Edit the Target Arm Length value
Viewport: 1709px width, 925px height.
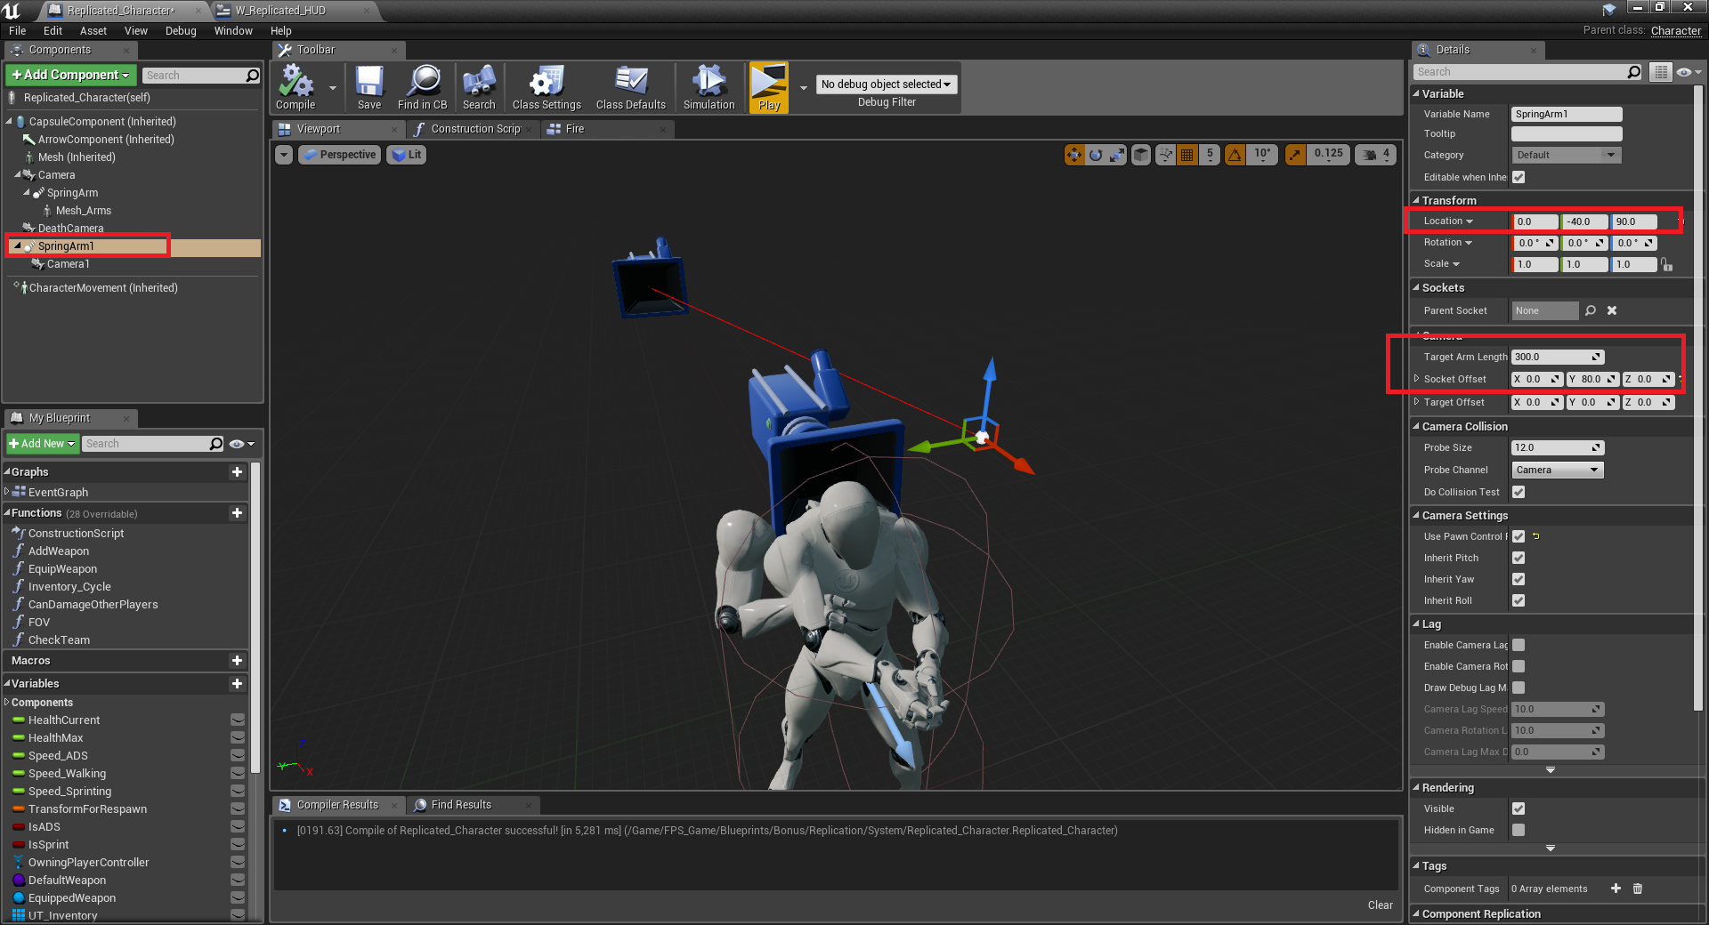[1551, 357]
